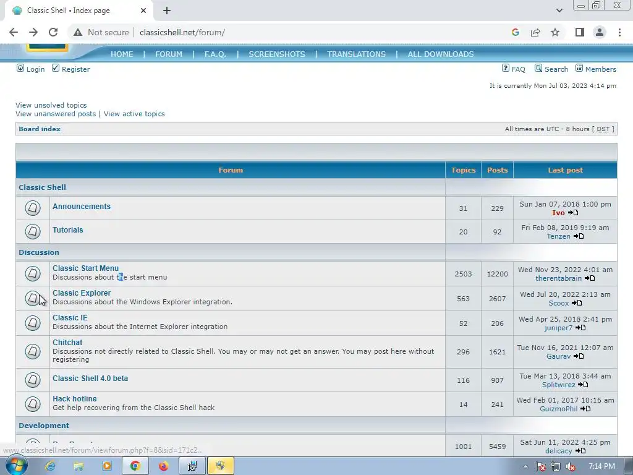Click the Classic Start Menu forum icon

[x=33, y=273]
